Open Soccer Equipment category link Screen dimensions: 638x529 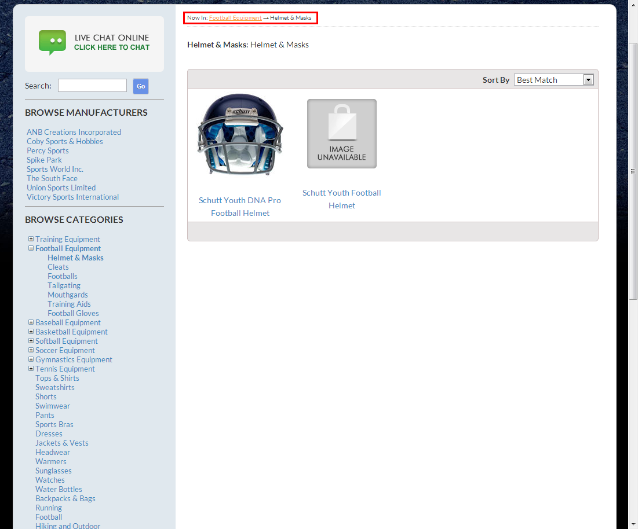(x=65, y=351)
